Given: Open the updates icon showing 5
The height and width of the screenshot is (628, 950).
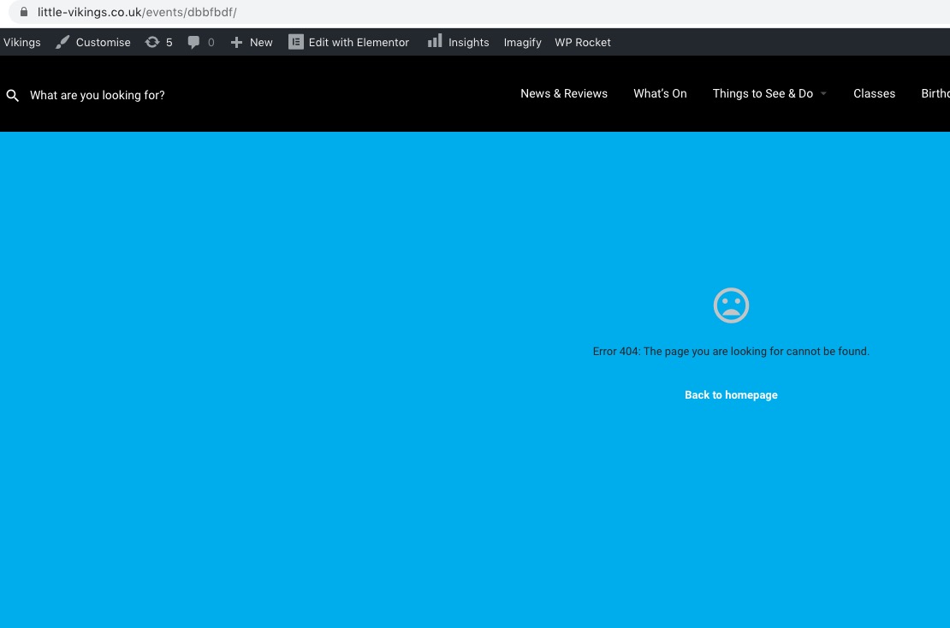Looking at the screenshot, I should coord(158,42).
